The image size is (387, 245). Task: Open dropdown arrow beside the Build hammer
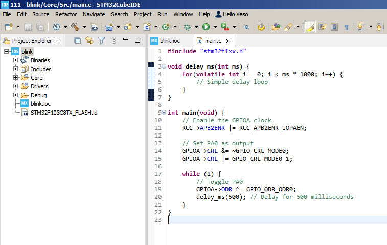[x=84, y=27]
